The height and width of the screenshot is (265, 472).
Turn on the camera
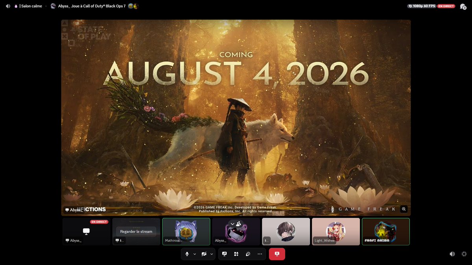204,254
